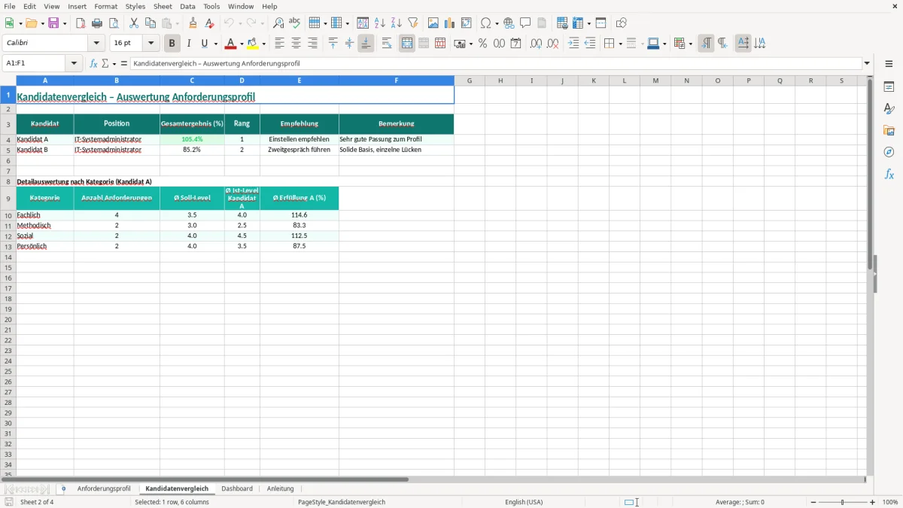903x508 pixels.
Task: Align text left
Action: [x=280, y=44]
